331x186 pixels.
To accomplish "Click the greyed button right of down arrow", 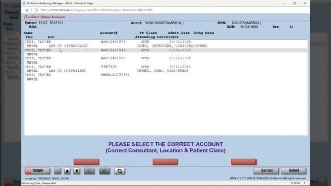I will click(89, 171).
